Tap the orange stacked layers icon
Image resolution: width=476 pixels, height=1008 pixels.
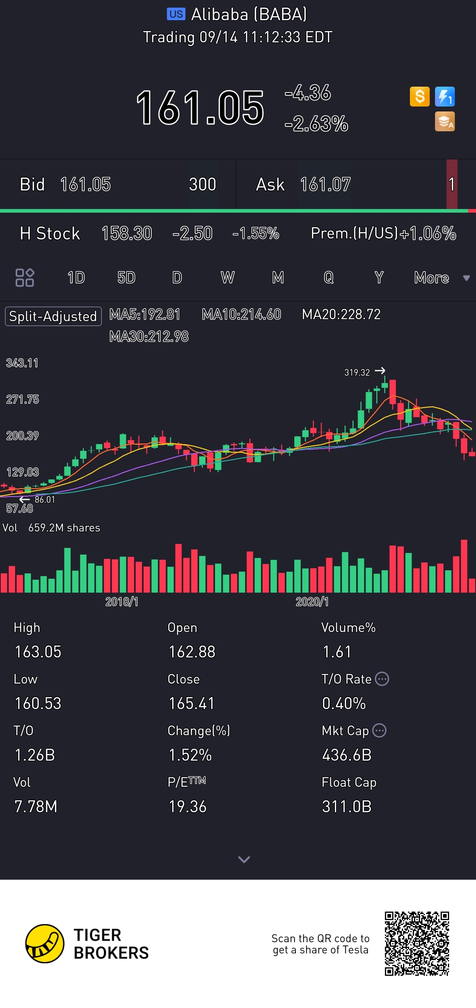445,121
